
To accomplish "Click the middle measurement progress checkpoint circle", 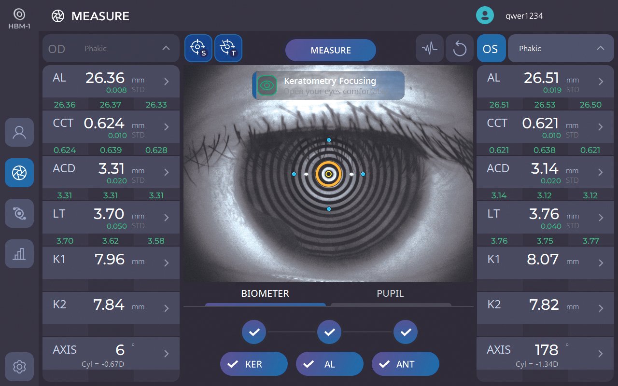I will pyautogui.click(x=329, y=332).
